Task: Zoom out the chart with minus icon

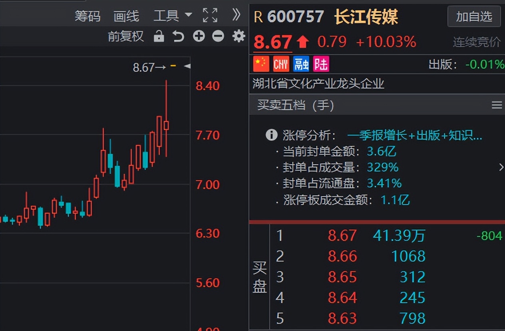Action: pyautogui.click(x=218, y=36)
